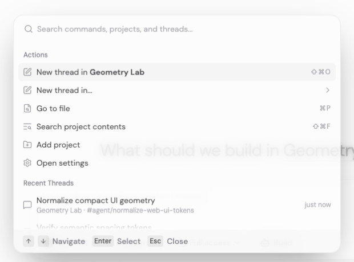Click the Open settings gear icon
This screenshot has width=354, height=262.
[x=27, y=163]
